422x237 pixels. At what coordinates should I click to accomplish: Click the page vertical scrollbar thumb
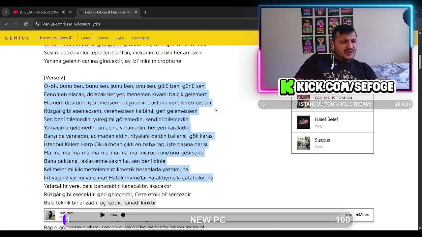pyautogui.click(x=420, y=62)
